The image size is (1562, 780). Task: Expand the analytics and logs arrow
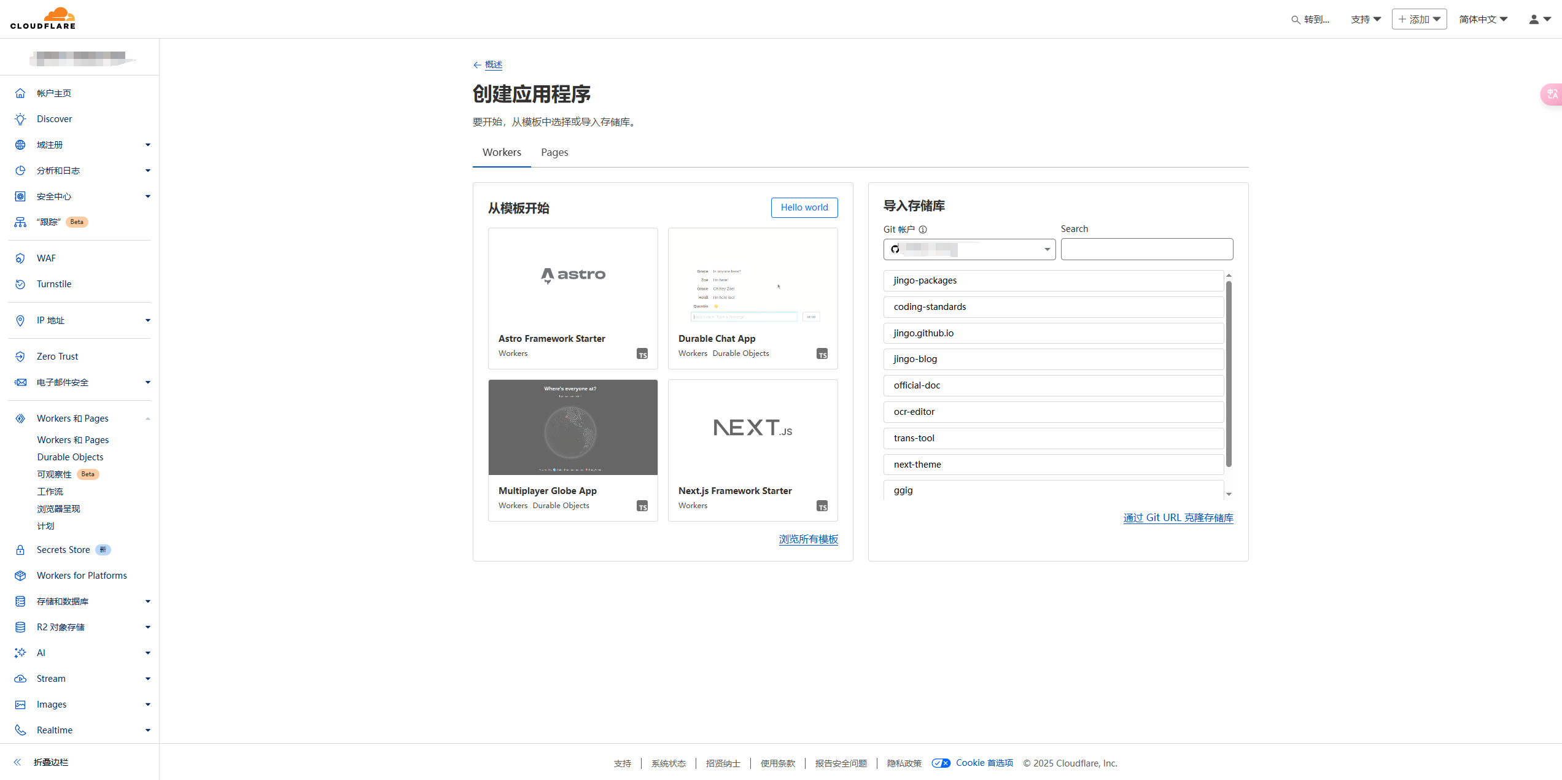point(147,171)
